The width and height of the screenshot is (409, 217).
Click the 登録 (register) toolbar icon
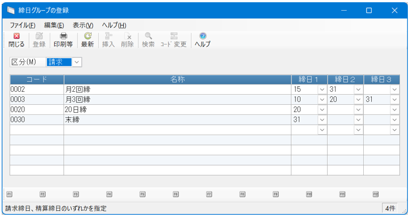coord(39,40)
